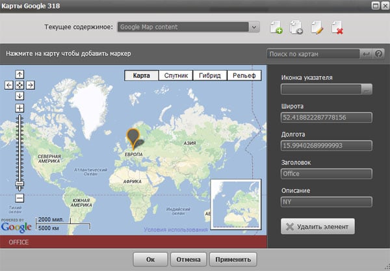Click the add new content icon
390x271 pixels.
[275, 27]
